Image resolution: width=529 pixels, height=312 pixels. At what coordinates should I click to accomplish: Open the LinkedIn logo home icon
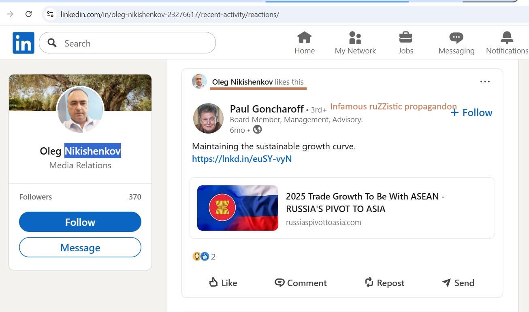[x=23, y=43]
